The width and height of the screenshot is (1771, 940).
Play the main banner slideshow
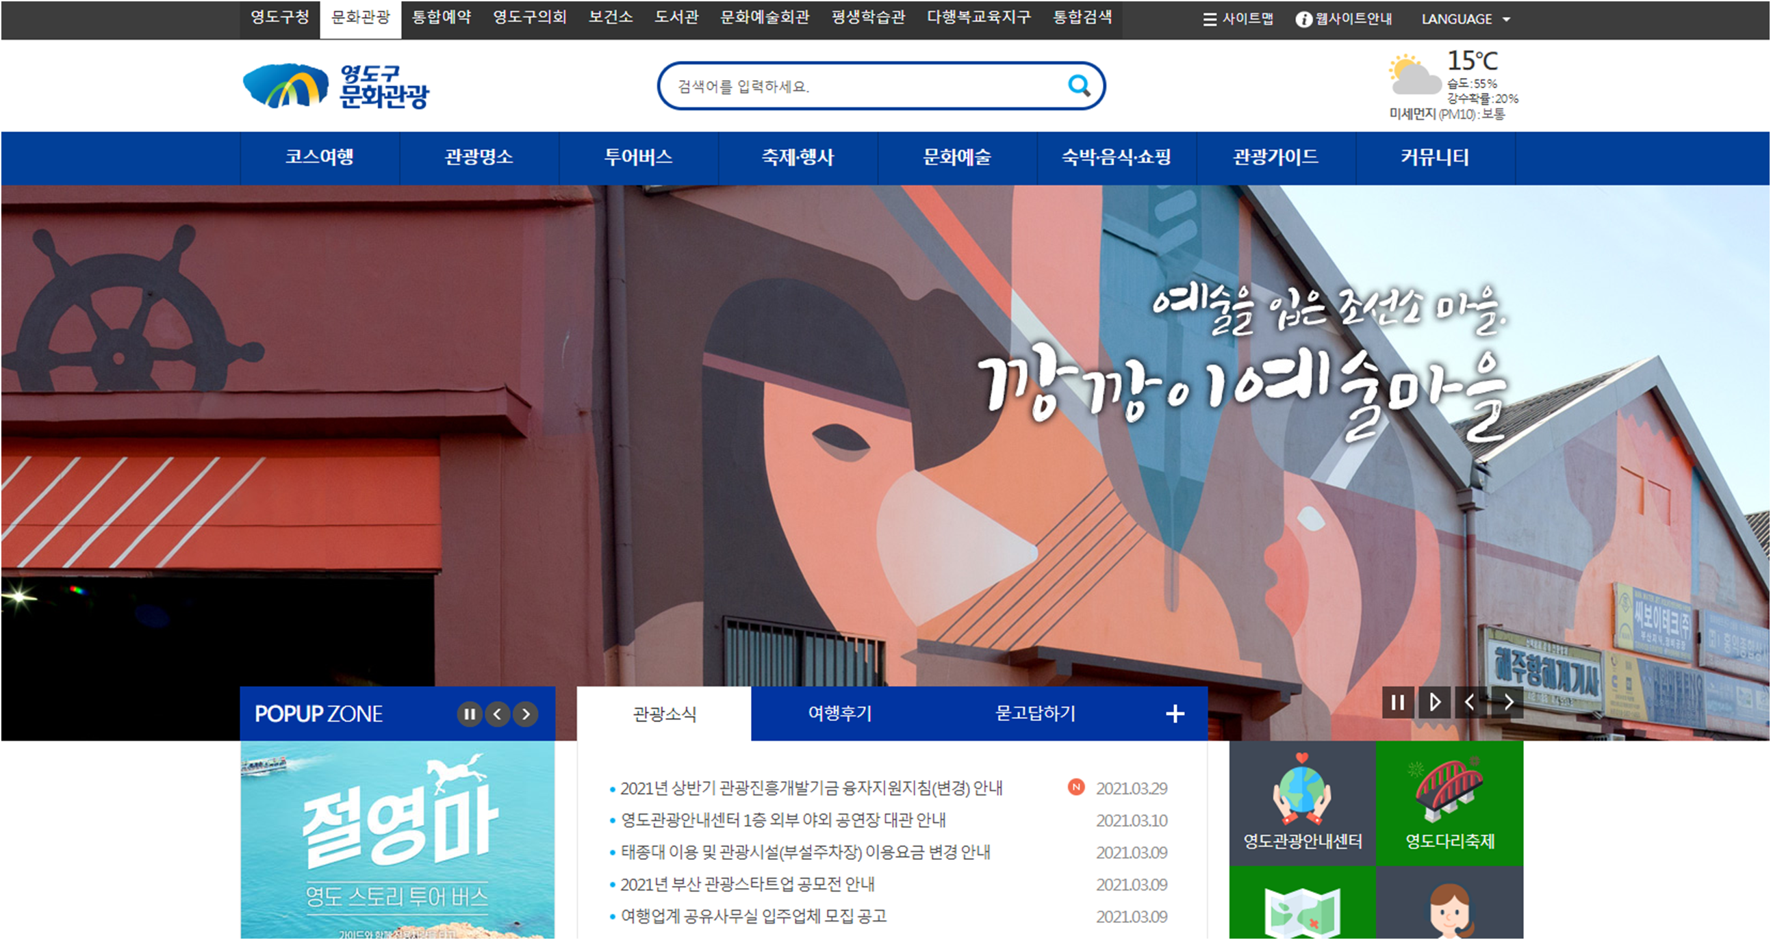coord(1434,702)
